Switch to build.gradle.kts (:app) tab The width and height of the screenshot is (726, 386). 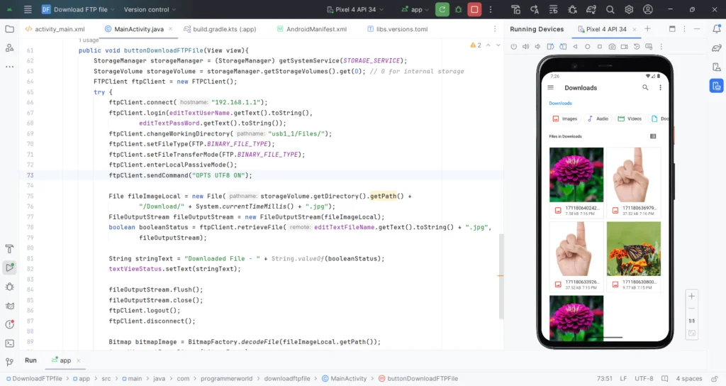(x=220, y=28)
